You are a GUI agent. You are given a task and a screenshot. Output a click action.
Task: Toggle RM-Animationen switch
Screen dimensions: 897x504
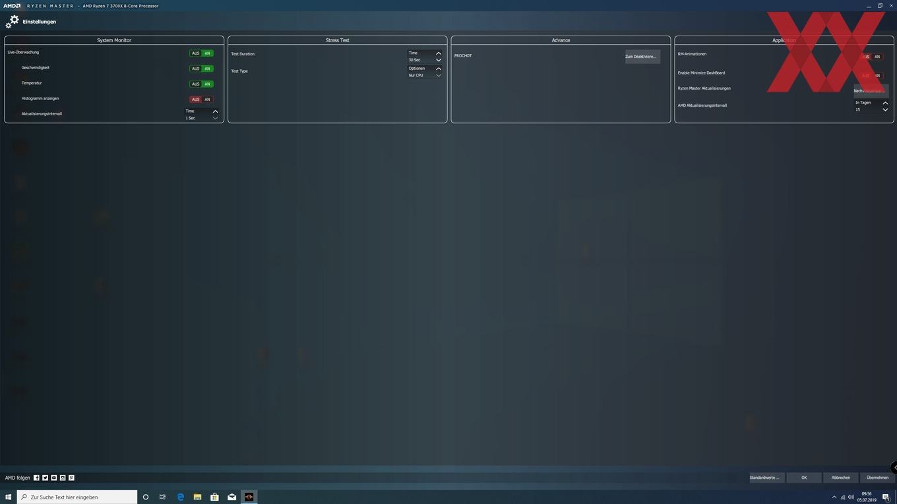click(871, 57)
